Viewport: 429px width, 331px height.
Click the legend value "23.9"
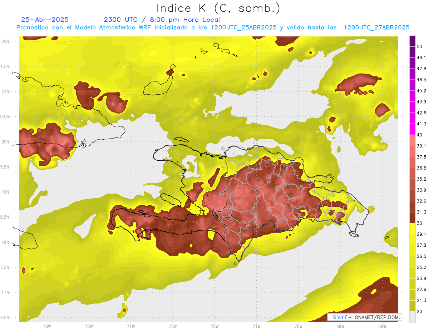click(x=421, y=278)
